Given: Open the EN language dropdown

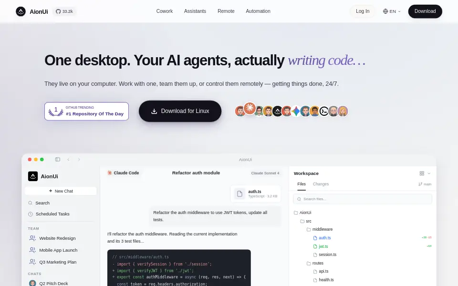Looking at the screenshot, I should (x=392, y=11).
